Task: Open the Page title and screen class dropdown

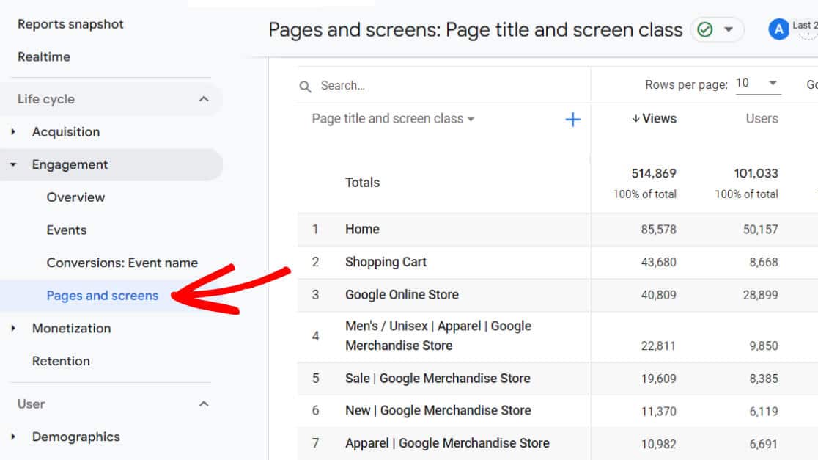Action: click(x=392, y=118)
